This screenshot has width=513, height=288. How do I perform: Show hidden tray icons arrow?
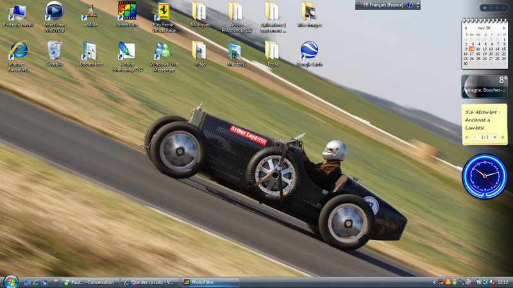[434, 282]
